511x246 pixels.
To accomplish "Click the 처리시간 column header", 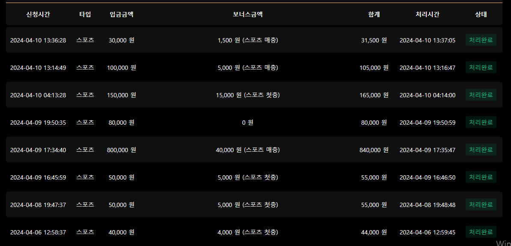I will pos(428,14).
